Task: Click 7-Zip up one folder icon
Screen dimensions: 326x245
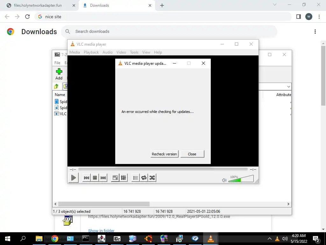Action: 56,86
